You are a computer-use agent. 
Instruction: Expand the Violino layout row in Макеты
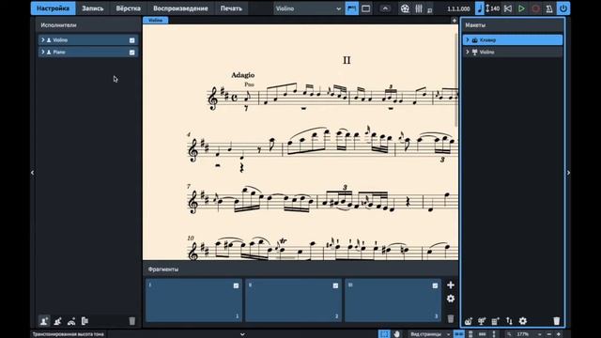tap(468, 52)
